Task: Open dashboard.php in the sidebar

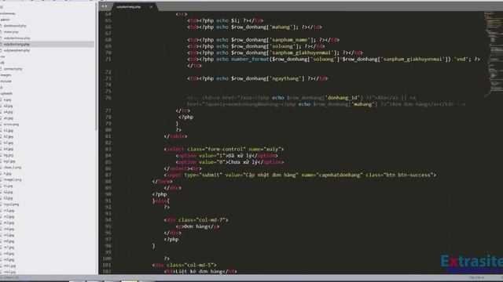Action: (x=15, y=26)
